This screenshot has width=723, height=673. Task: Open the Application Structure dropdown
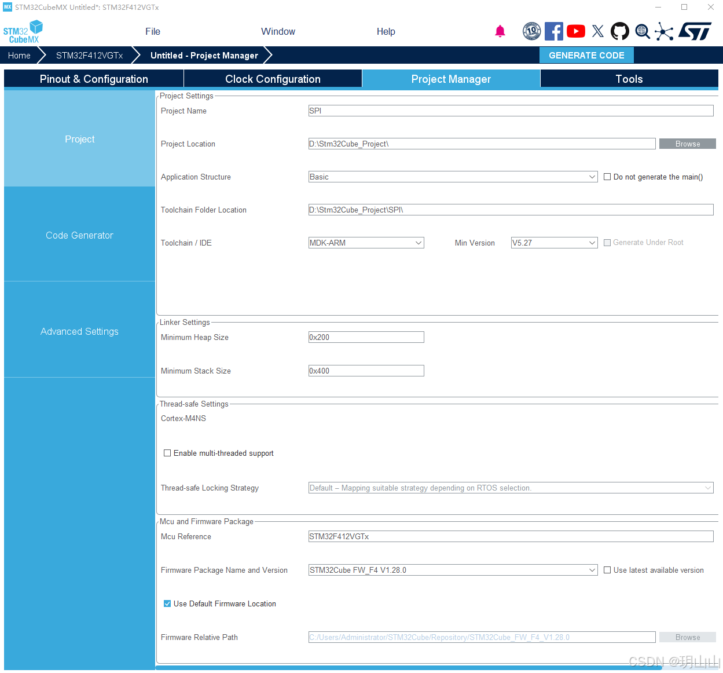coord(453,177)
